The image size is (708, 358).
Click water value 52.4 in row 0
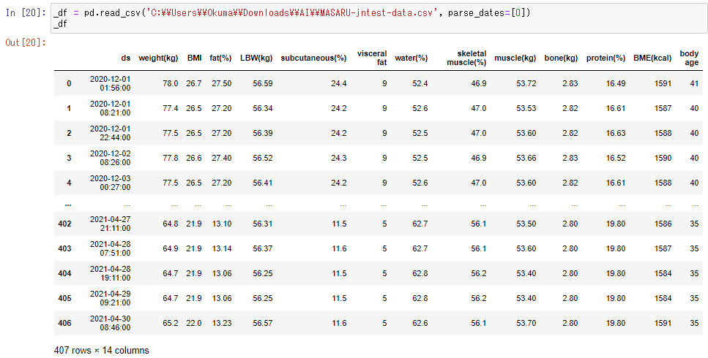(420, 83)
